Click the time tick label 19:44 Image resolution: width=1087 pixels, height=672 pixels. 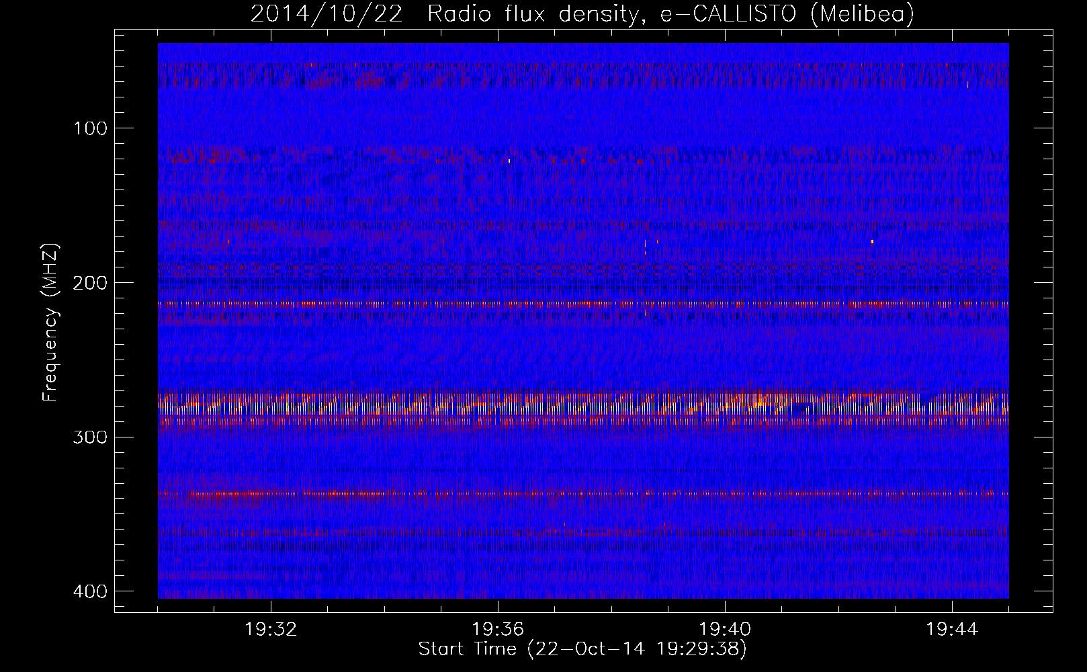tap(952, 630)
